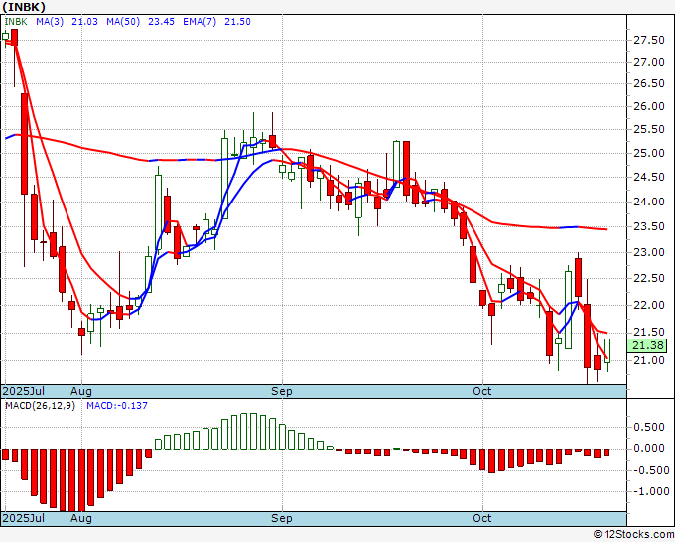The width and height of the screenshot is (675, 542).
Task: Click the EMA(7) value 21.50 in legend
Action: [x=237, y=22]
